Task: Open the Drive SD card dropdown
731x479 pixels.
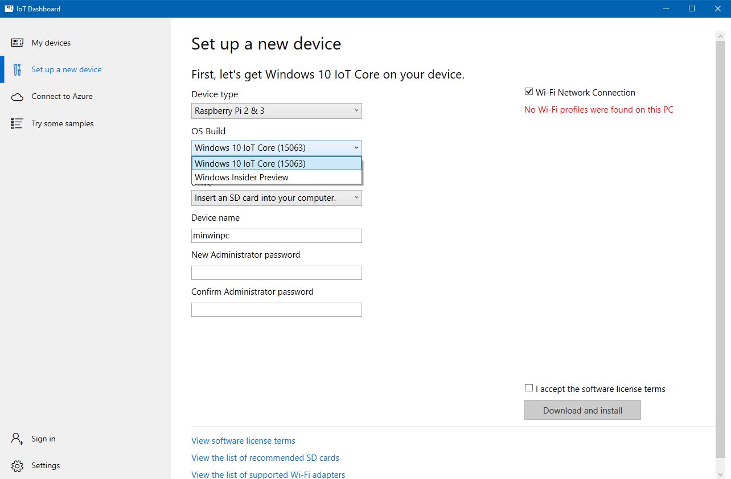Action: pos(277,198)
